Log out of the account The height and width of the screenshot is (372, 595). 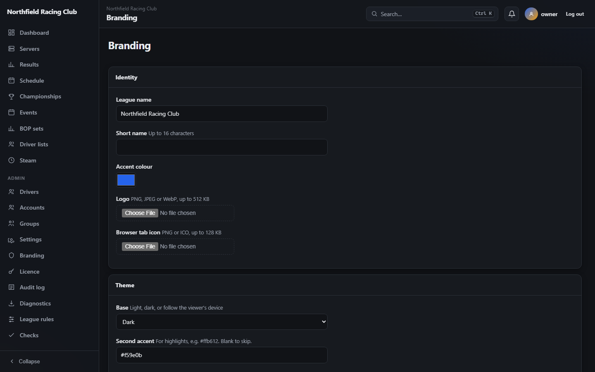tap(575, 14)
